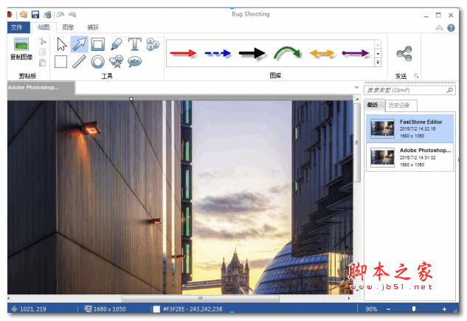Viewport: 467px width, 321px height.
Task: Click the clipboard paste icon
Action: pyautogui.click(x=42, y=63)
